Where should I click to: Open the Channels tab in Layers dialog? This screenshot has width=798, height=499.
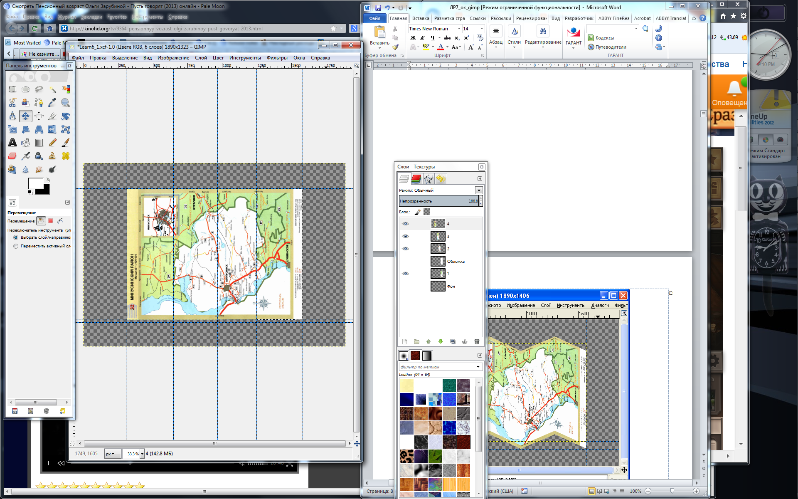coord(416,179)
